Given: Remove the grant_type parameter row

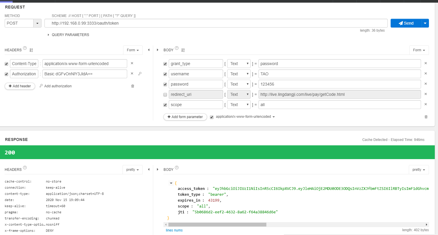Looking at the screenshot, I should pos(426,63).
